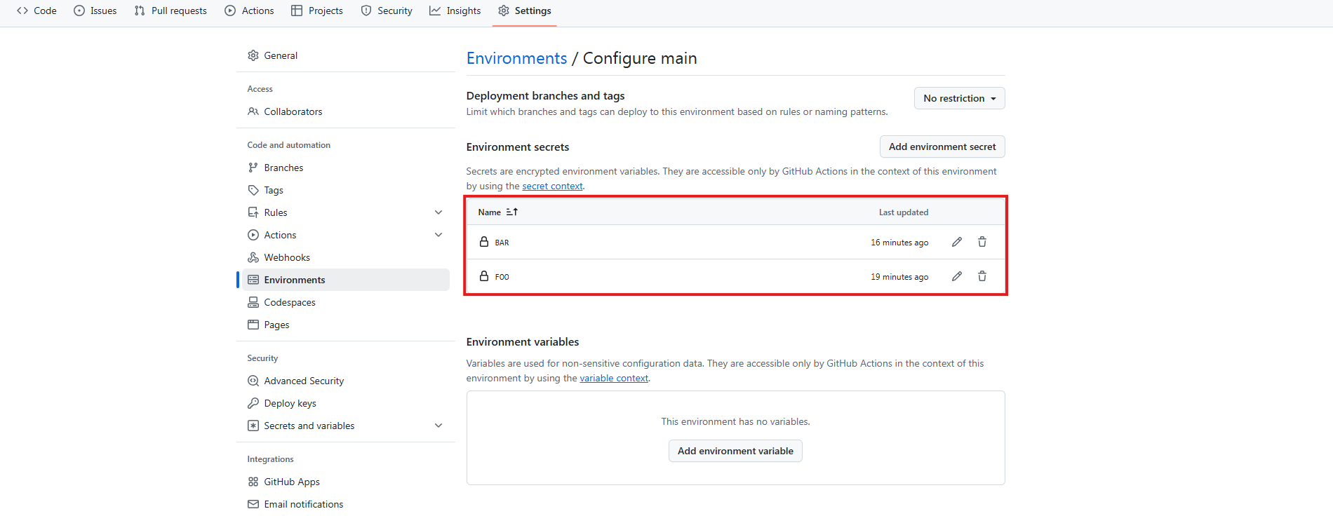Switch to the Insights tab
Screen dimensions: 1333x523
pos(455,11)
